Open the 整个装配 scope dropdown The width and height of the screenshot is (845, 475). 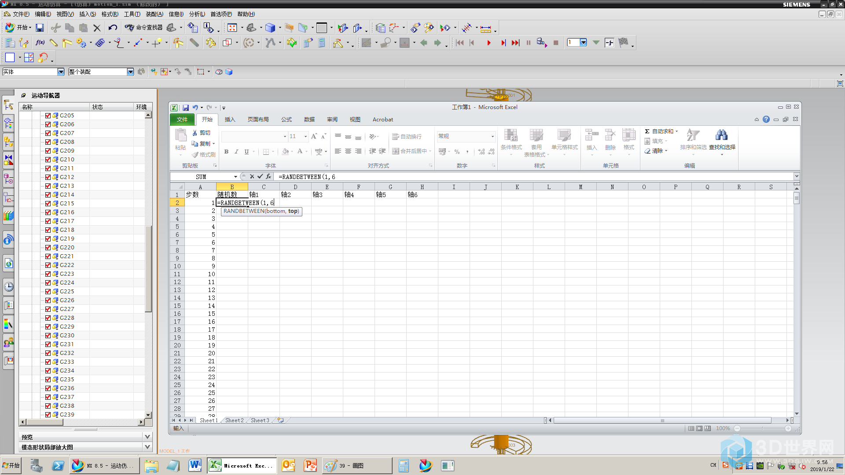point(130,72)
